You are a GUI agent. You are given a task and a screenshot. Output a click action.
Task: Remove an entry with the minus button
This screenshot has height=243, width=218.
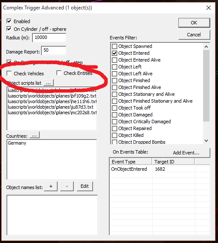[67, 186]
